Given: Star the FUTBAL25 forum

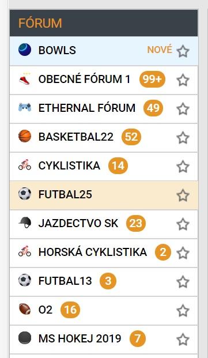Looking at the screenshot, I should (x=183, y=195).
